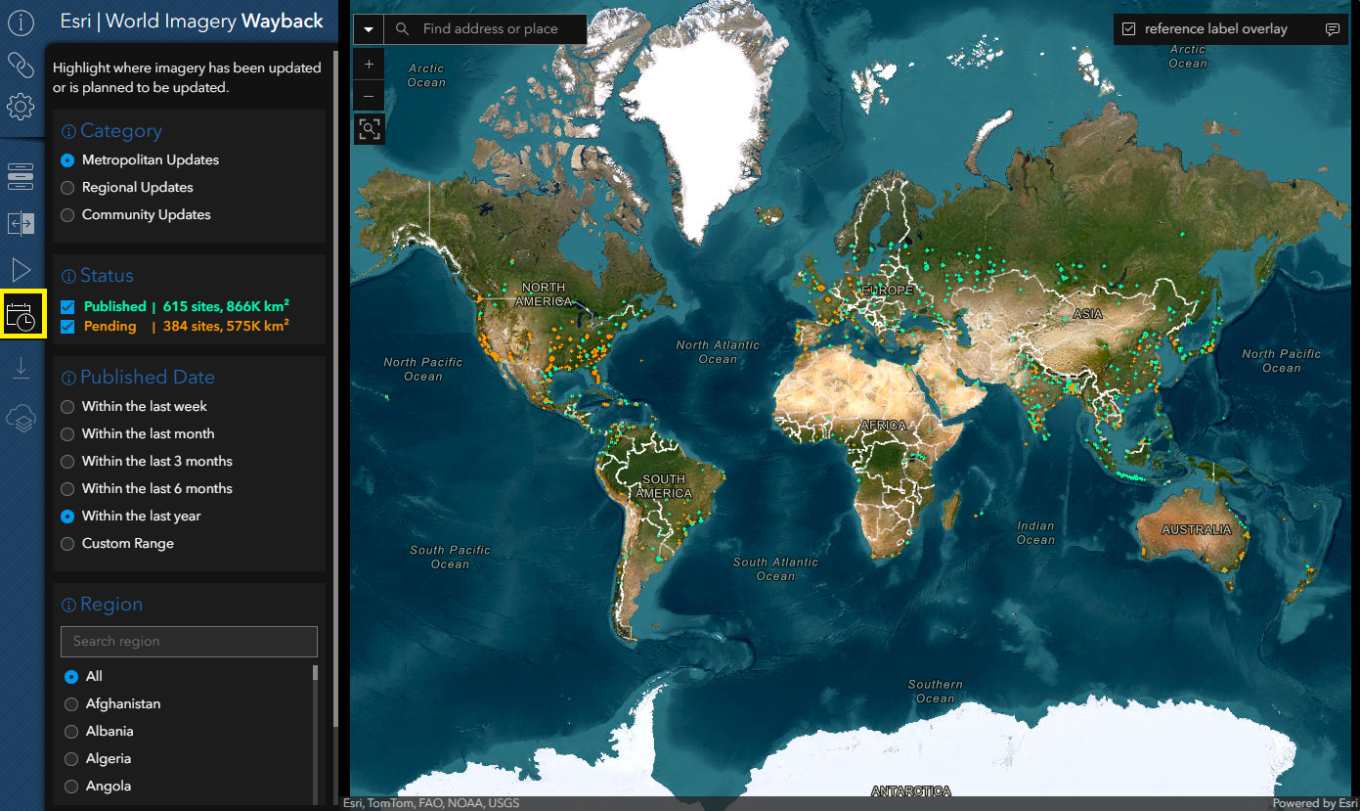Click the SOUTH AMERICA label on the map
The height and width of the screenshot is (811, 1360).
(664, 486)
